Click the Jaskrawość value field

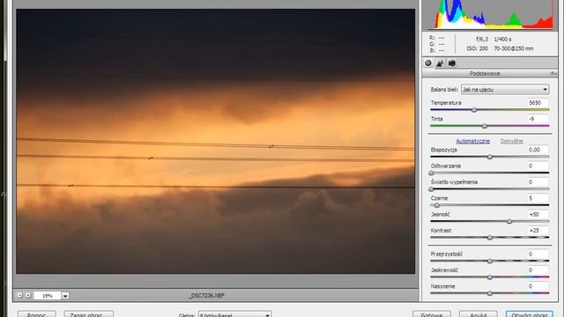click(x=538, y=270)
